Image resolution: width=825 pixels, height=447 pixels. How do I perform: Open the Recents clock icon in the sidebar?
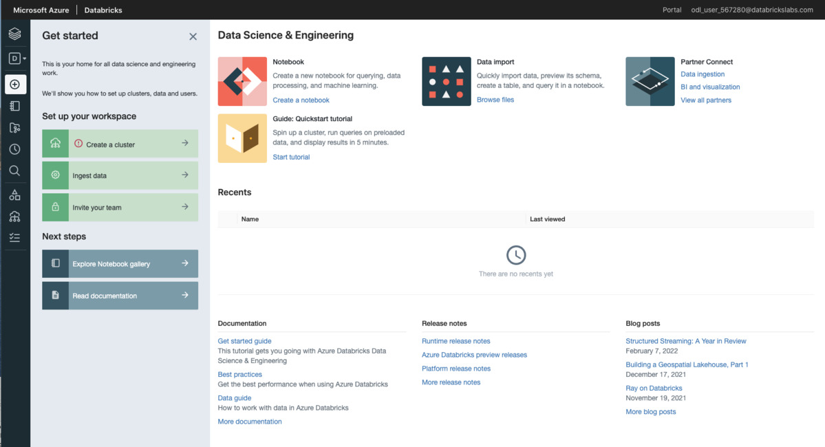14,149
